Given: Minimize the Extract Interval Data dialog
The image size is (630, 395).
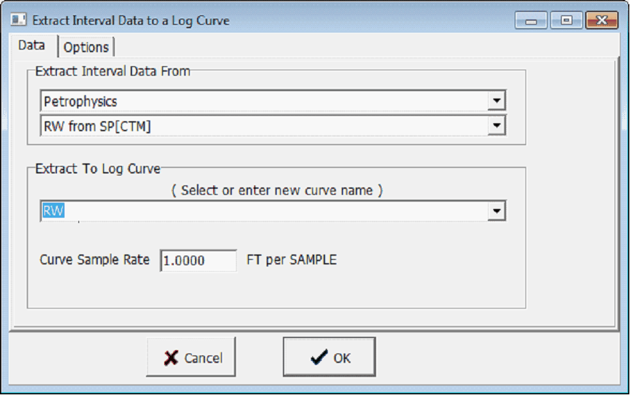Looking at the screenshot, I should click(531, 20).
